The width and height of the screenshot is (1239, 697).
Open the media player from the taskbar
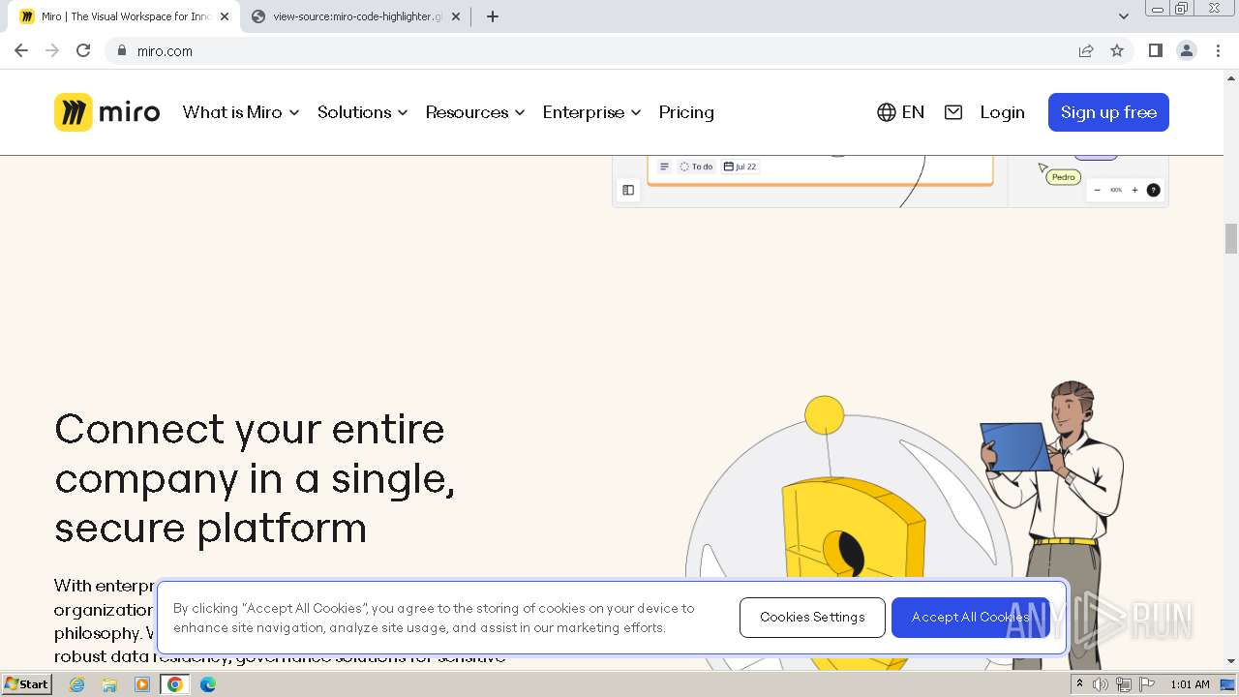(142, 684)
